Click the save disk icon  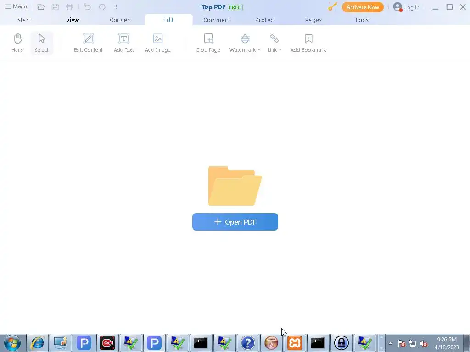[55, 7]
